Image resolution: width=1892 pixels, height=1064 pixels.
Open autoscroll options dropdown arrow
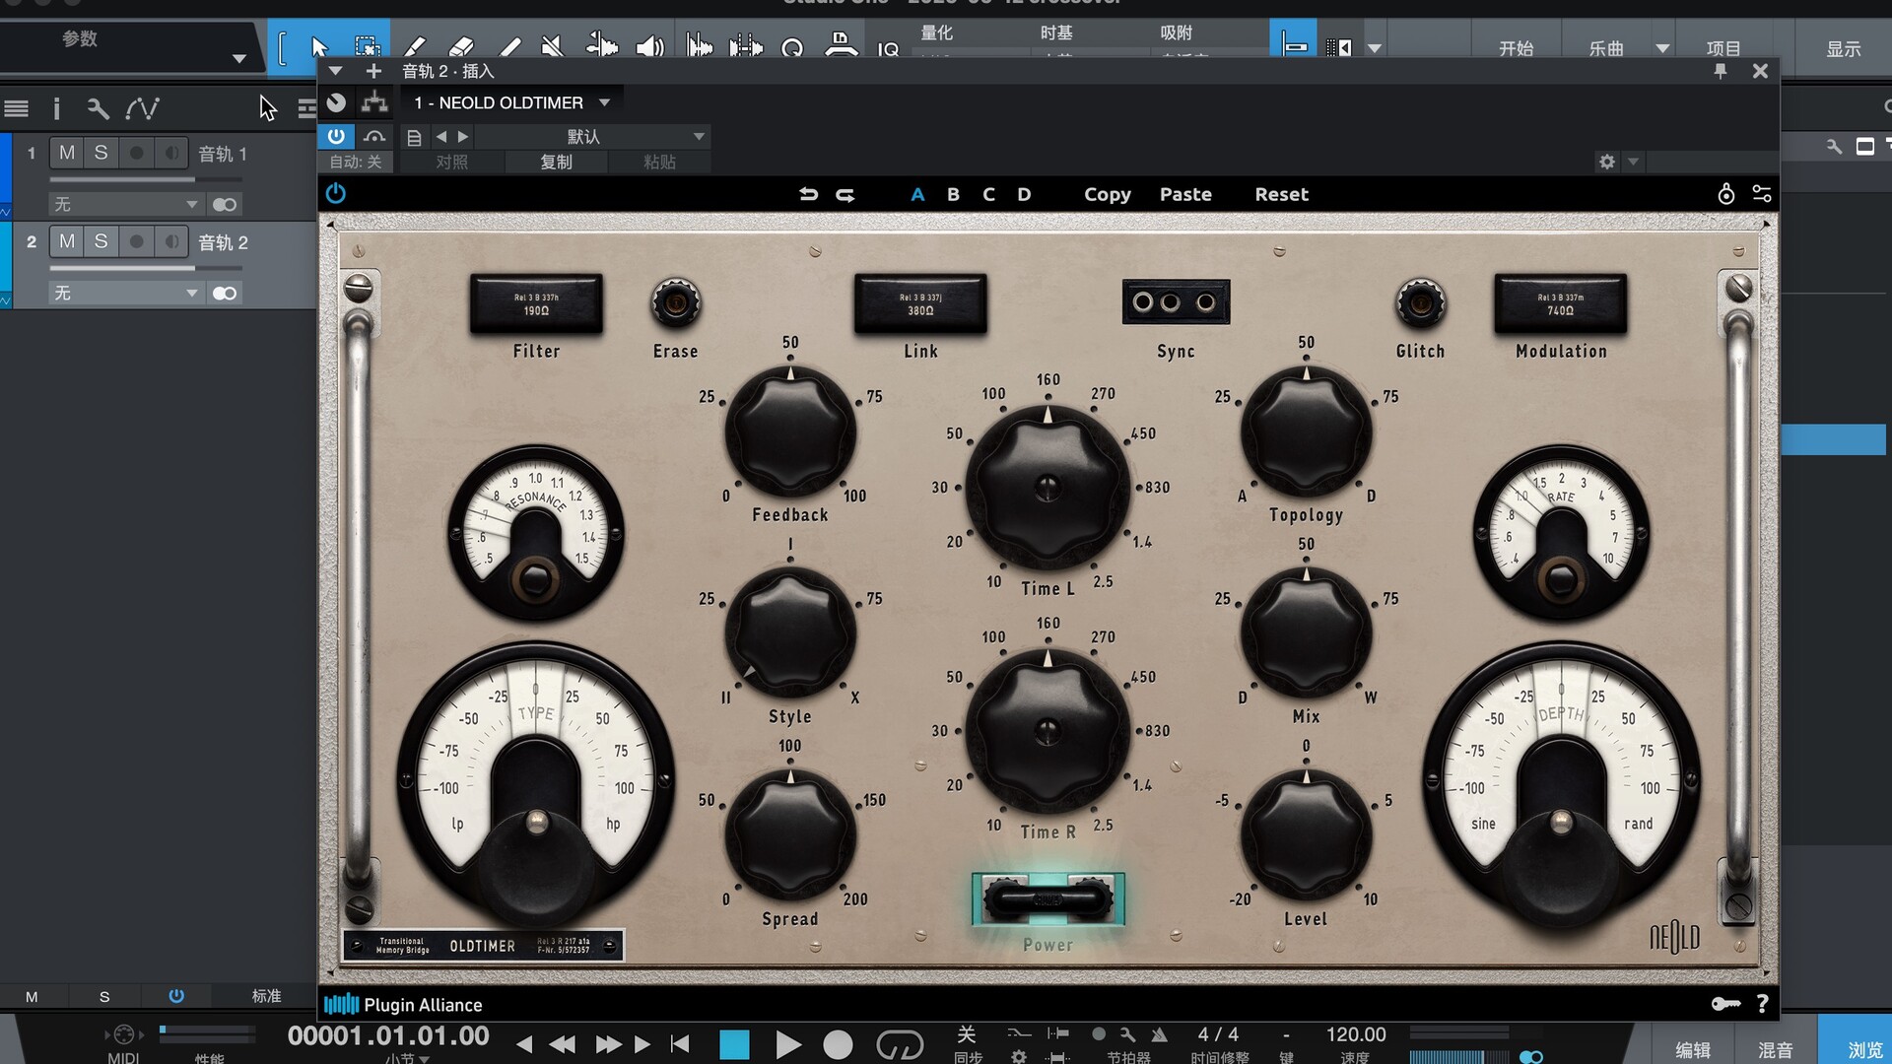(x=1375, y=48)
